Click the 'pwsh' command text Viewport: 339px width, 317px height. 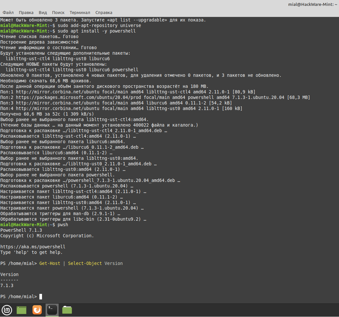(x=63, y=225)
